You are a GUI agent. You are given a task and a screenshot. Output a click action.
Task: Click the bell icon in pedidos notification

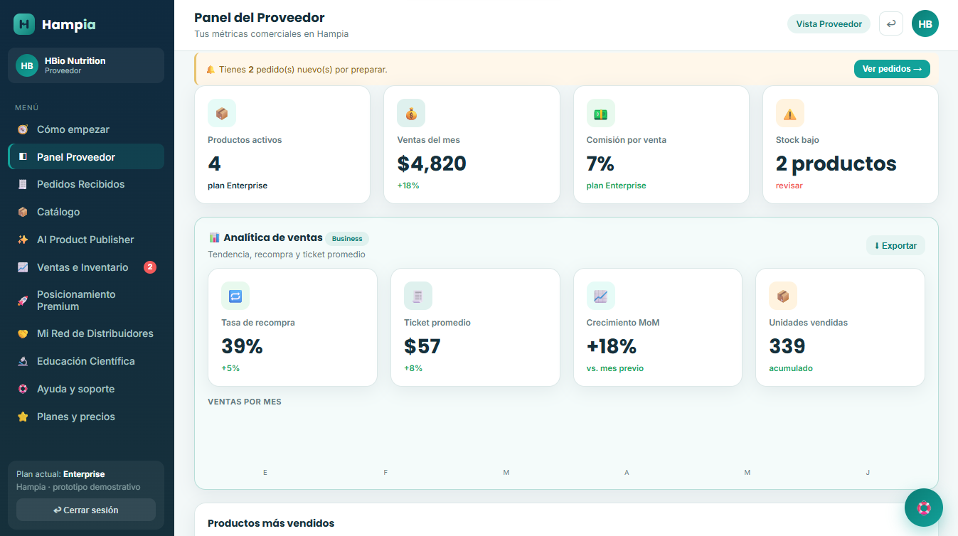(x=211, y=70)
